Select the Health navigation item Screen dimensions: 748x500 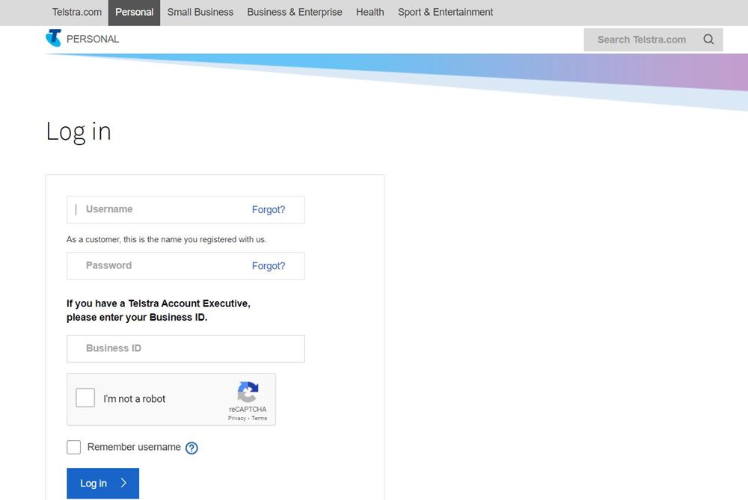[370, 12]
